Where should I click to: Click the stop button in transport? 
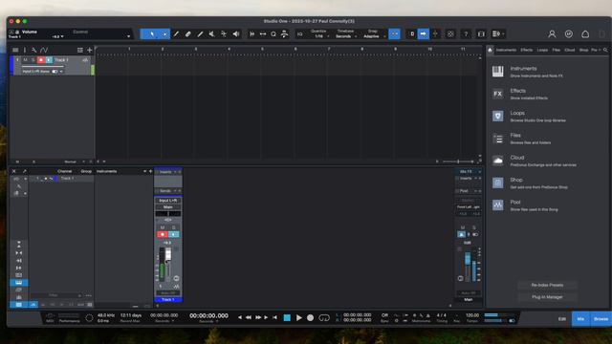287,318
